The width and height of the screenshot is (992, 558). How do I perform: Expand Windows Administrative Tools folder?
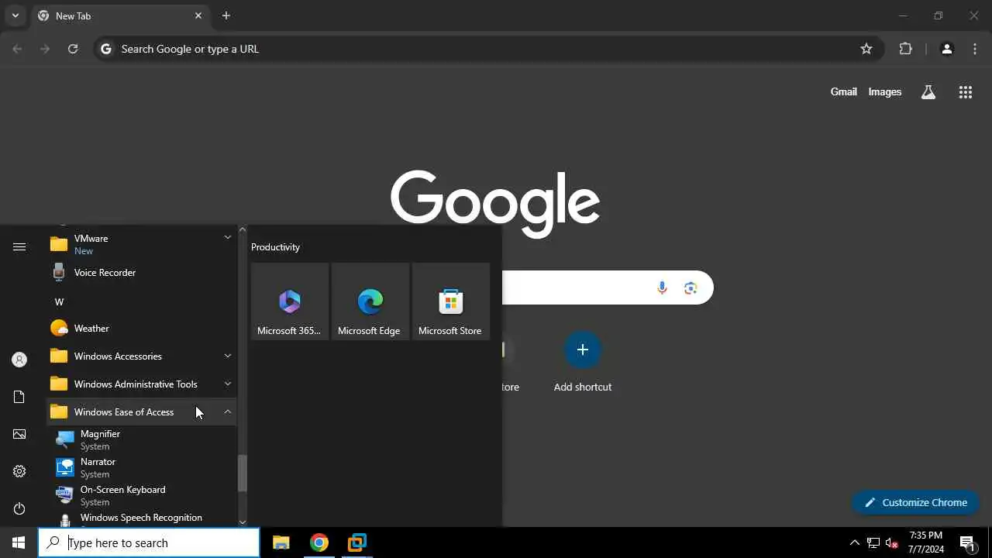point(142,384)
